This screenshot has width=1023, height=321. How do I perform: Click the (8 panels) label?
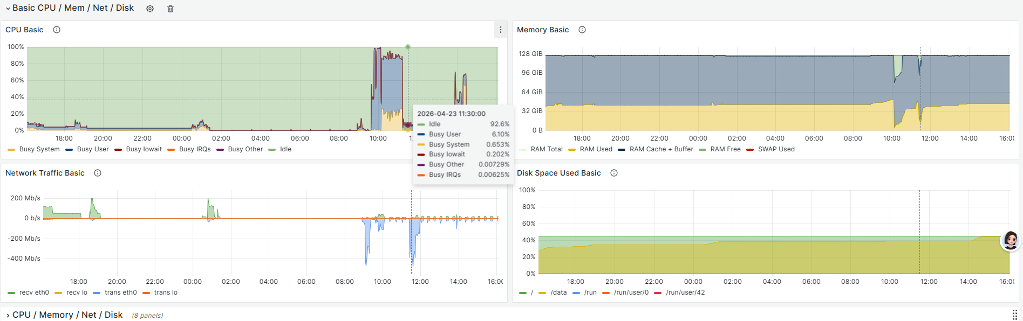point(147,316)
